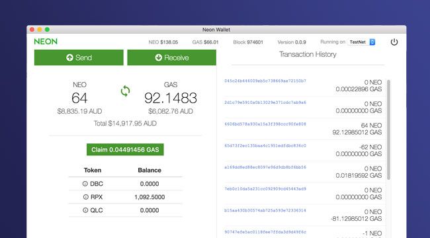Click the green macOS fullscreen button

coord(47,29)
